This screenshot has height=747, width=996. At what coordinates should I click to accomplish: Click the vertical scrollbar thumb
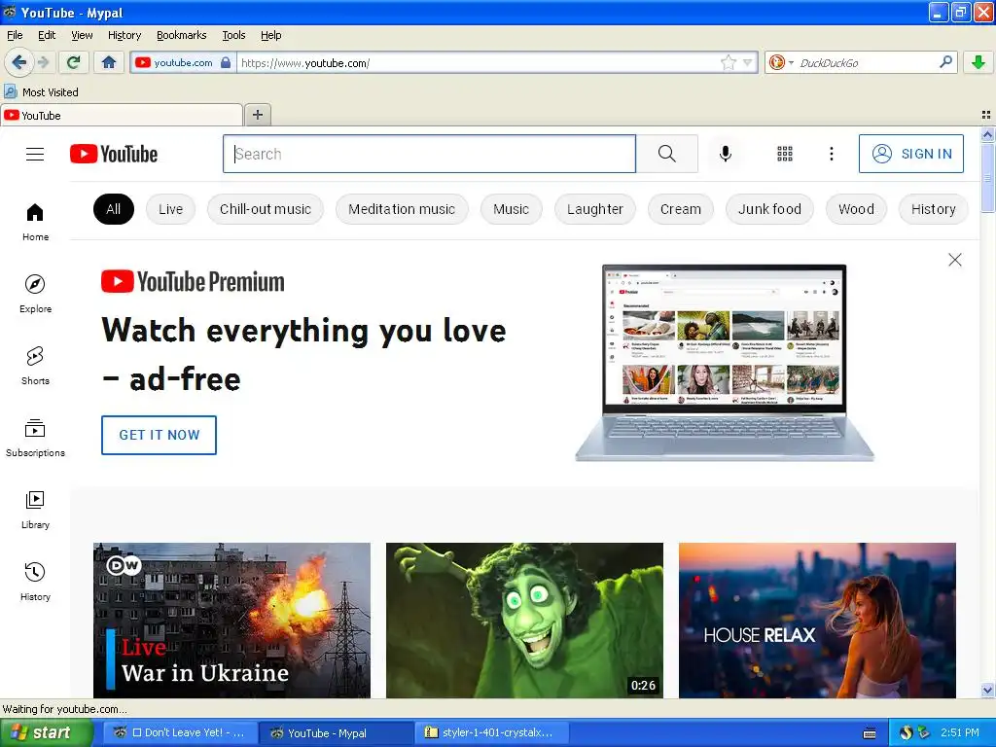coord(987,178)
